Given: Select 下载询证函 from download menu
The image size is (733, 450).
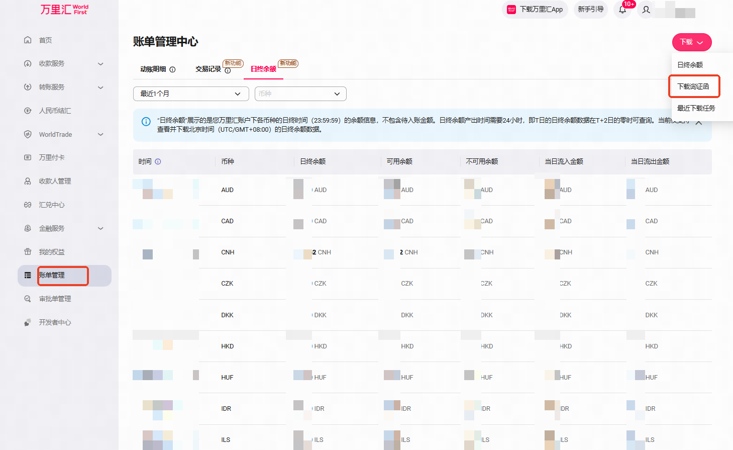Looking at the screenshot, I should click(x=693, y=86).
